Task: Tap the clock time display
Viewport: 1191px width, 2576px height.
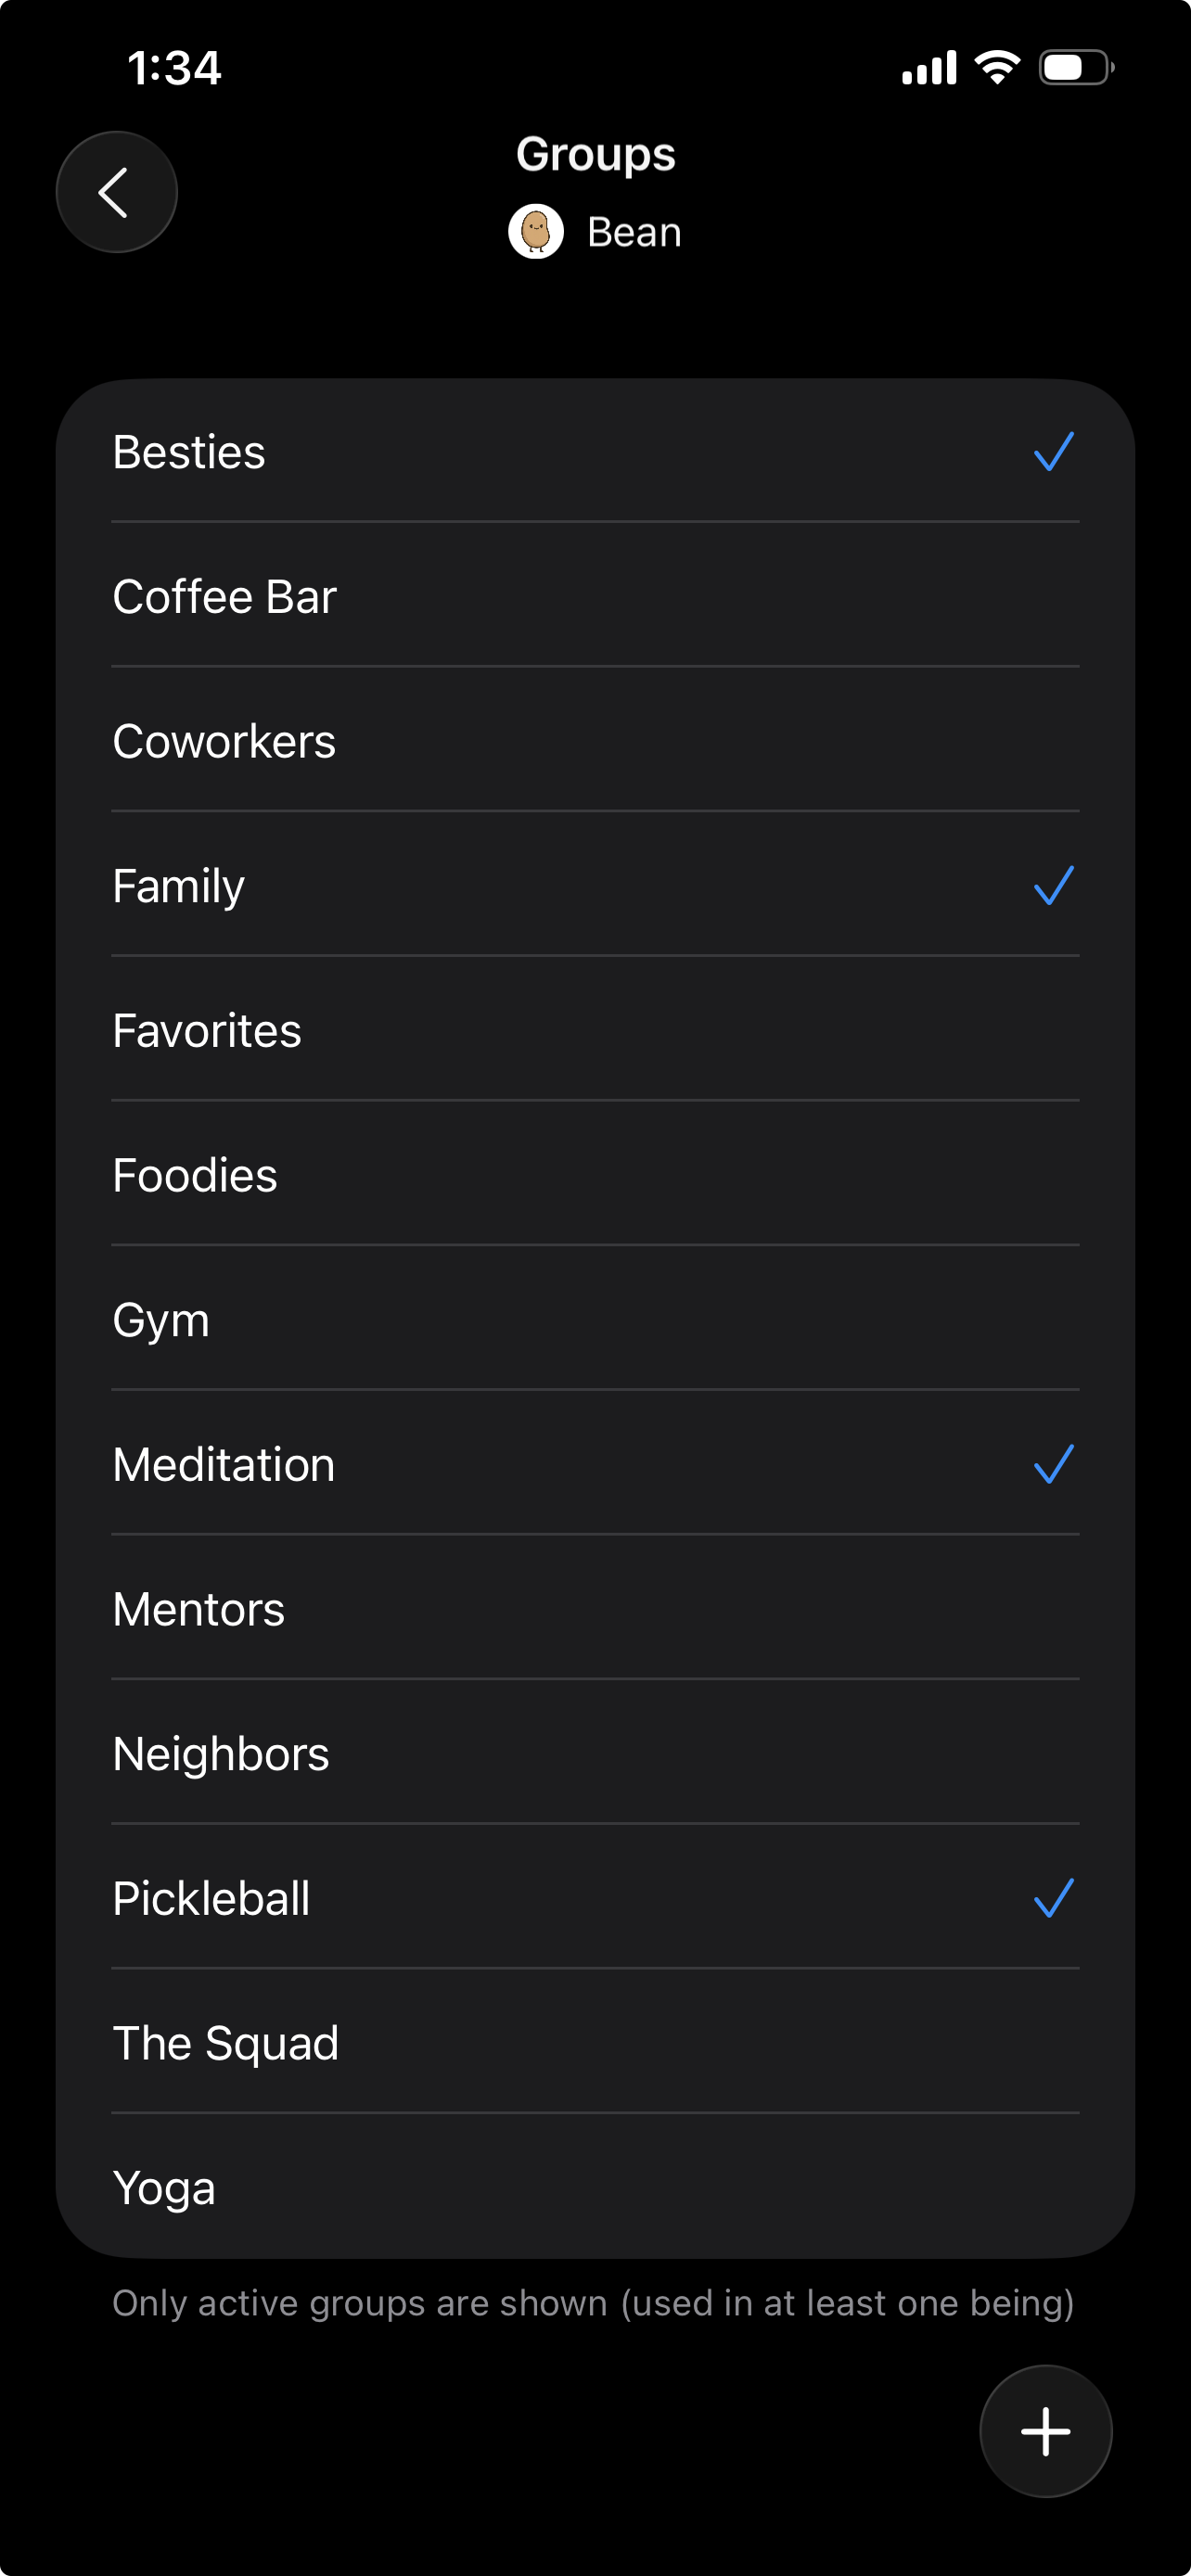Action: (x=174, y=68)
